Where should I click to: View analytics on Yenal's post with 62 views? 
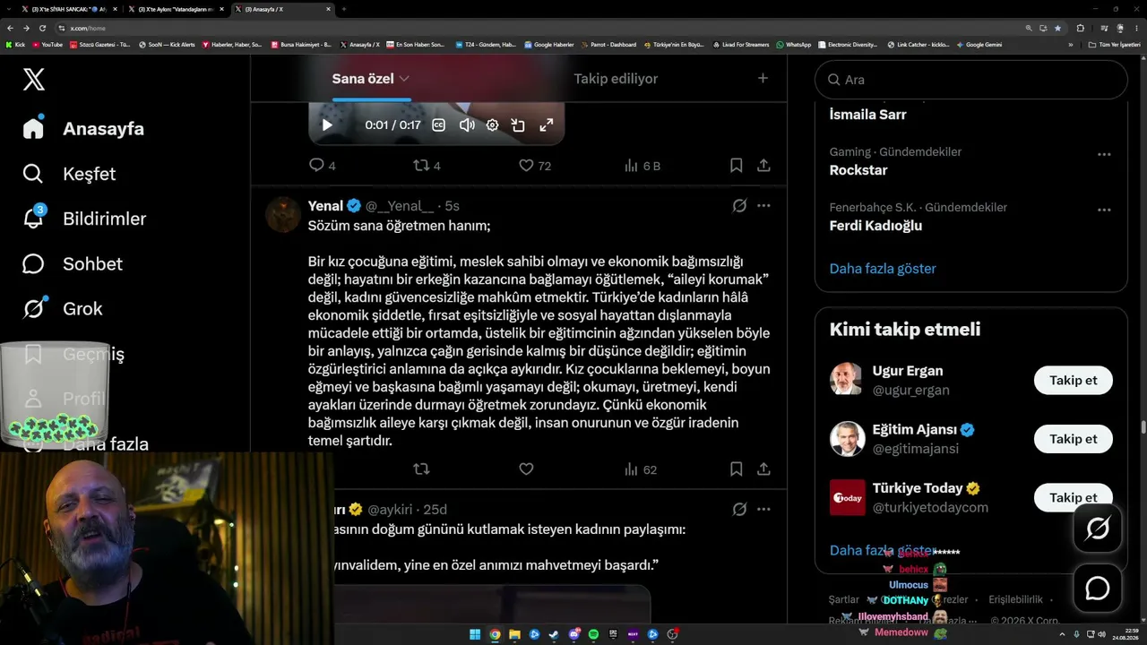coord(640,469)
